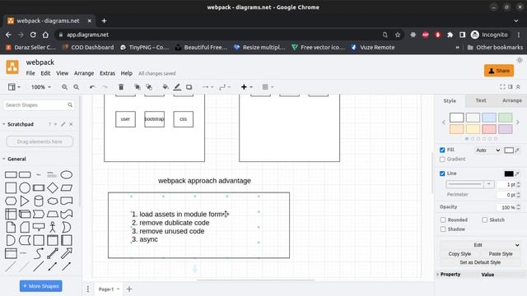This screenshot has height=296, width=527.
Task: Select the actor stick figure shape
Action: 53,227
